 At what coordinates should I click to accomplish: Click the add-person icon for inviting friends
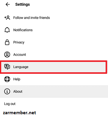click(7, 18)
